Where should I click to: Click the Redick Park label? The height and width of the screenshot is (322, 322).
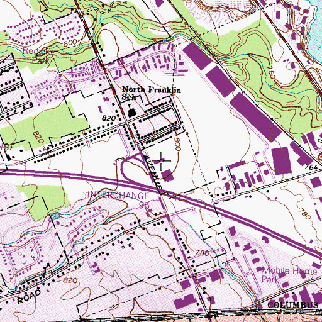click(36, 55)
